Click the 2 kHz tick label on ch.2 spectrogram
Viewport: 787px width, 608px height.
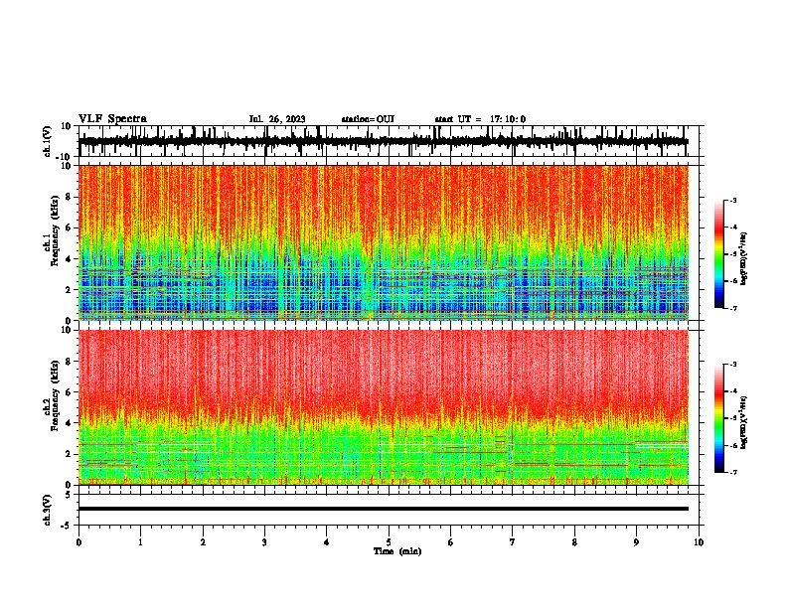pyautogui.click(x=70, y=454)
